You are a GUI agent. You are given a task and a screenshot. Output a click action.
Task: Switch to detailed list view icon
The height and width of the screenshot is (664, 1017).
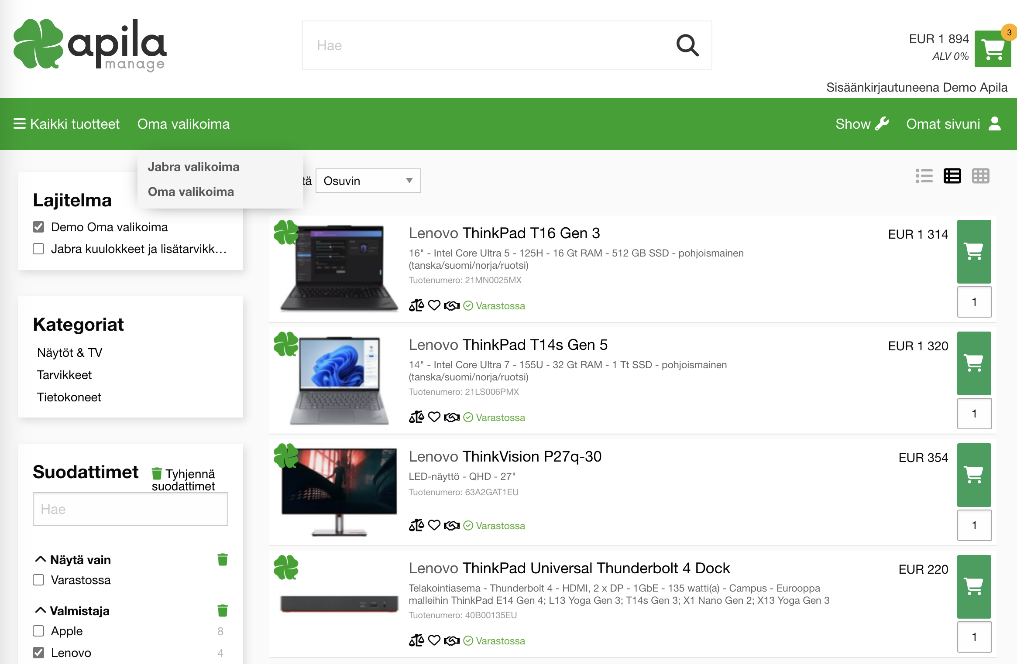click(x=952, y=176)
